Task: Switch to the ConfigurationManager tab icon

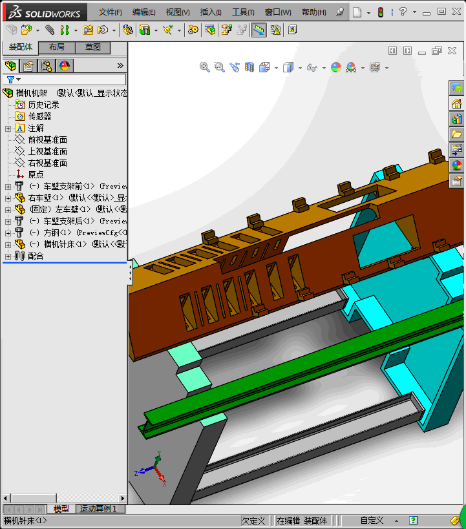Action: click(47, 66)
